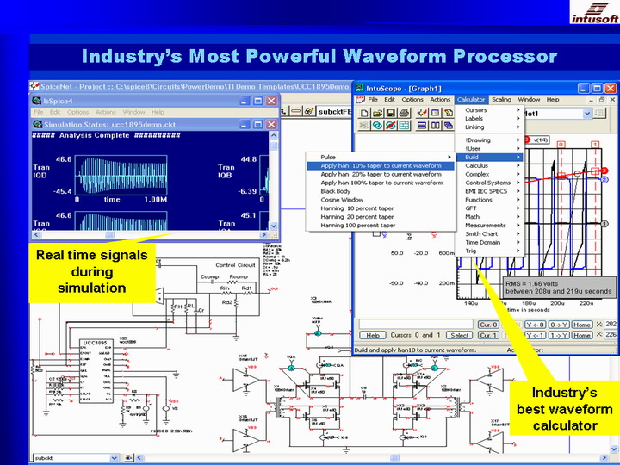The image size is (620, 465).
Task: Click the Cur. 1 button
Action: pyautogui.click(x=488, y=335)
